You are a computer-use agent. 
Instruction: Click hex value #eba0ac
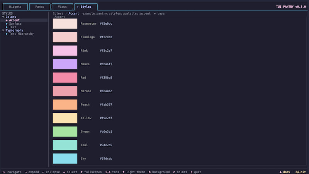(106, 91)
